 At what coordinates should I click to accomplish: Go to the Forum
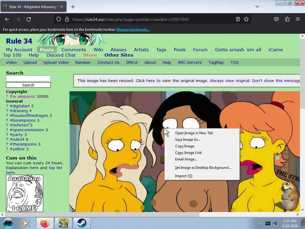(200, 50)
